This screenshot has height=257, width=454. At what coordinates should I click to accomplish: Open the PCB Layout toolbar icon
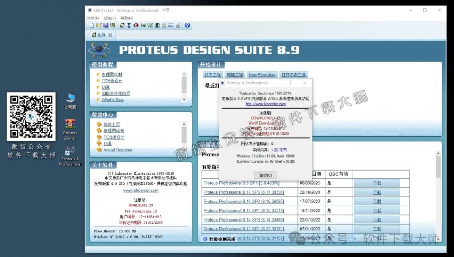coord(136,25)
